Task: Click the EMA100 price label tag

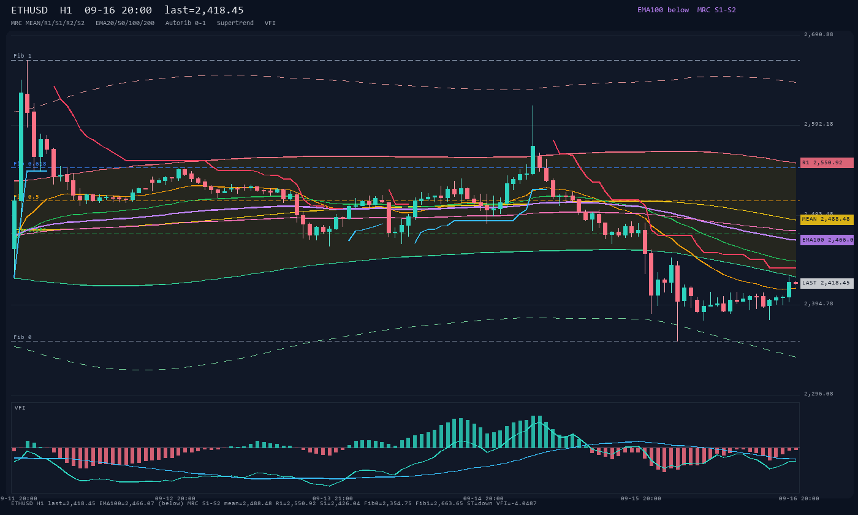Action: [827, 240]
